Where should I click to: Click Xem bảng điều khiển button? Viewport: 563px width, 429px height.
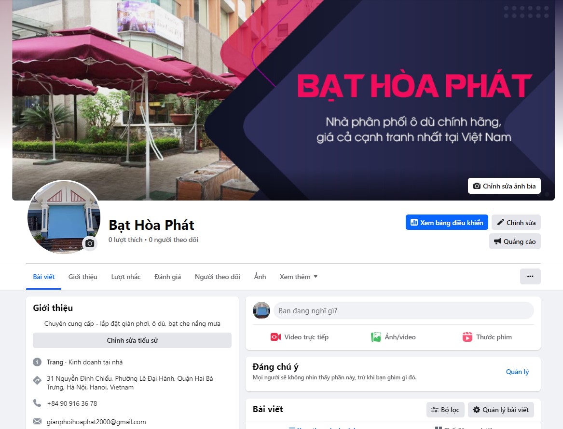(x=447, y=222)
